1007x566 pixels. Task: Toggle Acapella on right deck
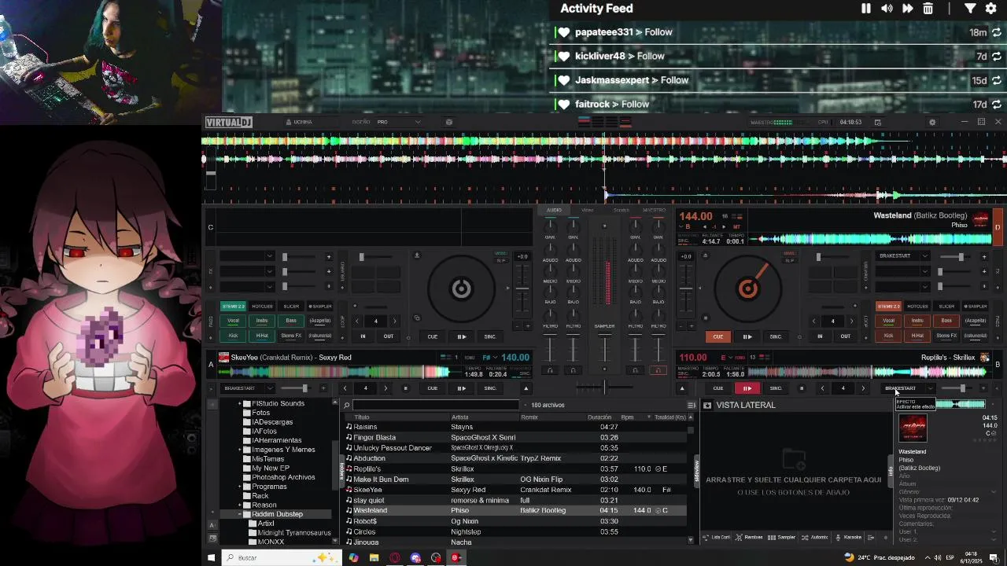pyautogui.click(x=975, y=321)
